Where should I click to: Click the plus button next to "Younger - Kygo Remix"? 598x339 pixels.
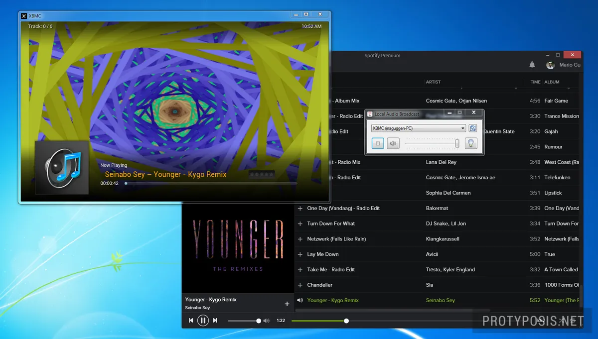288,303
